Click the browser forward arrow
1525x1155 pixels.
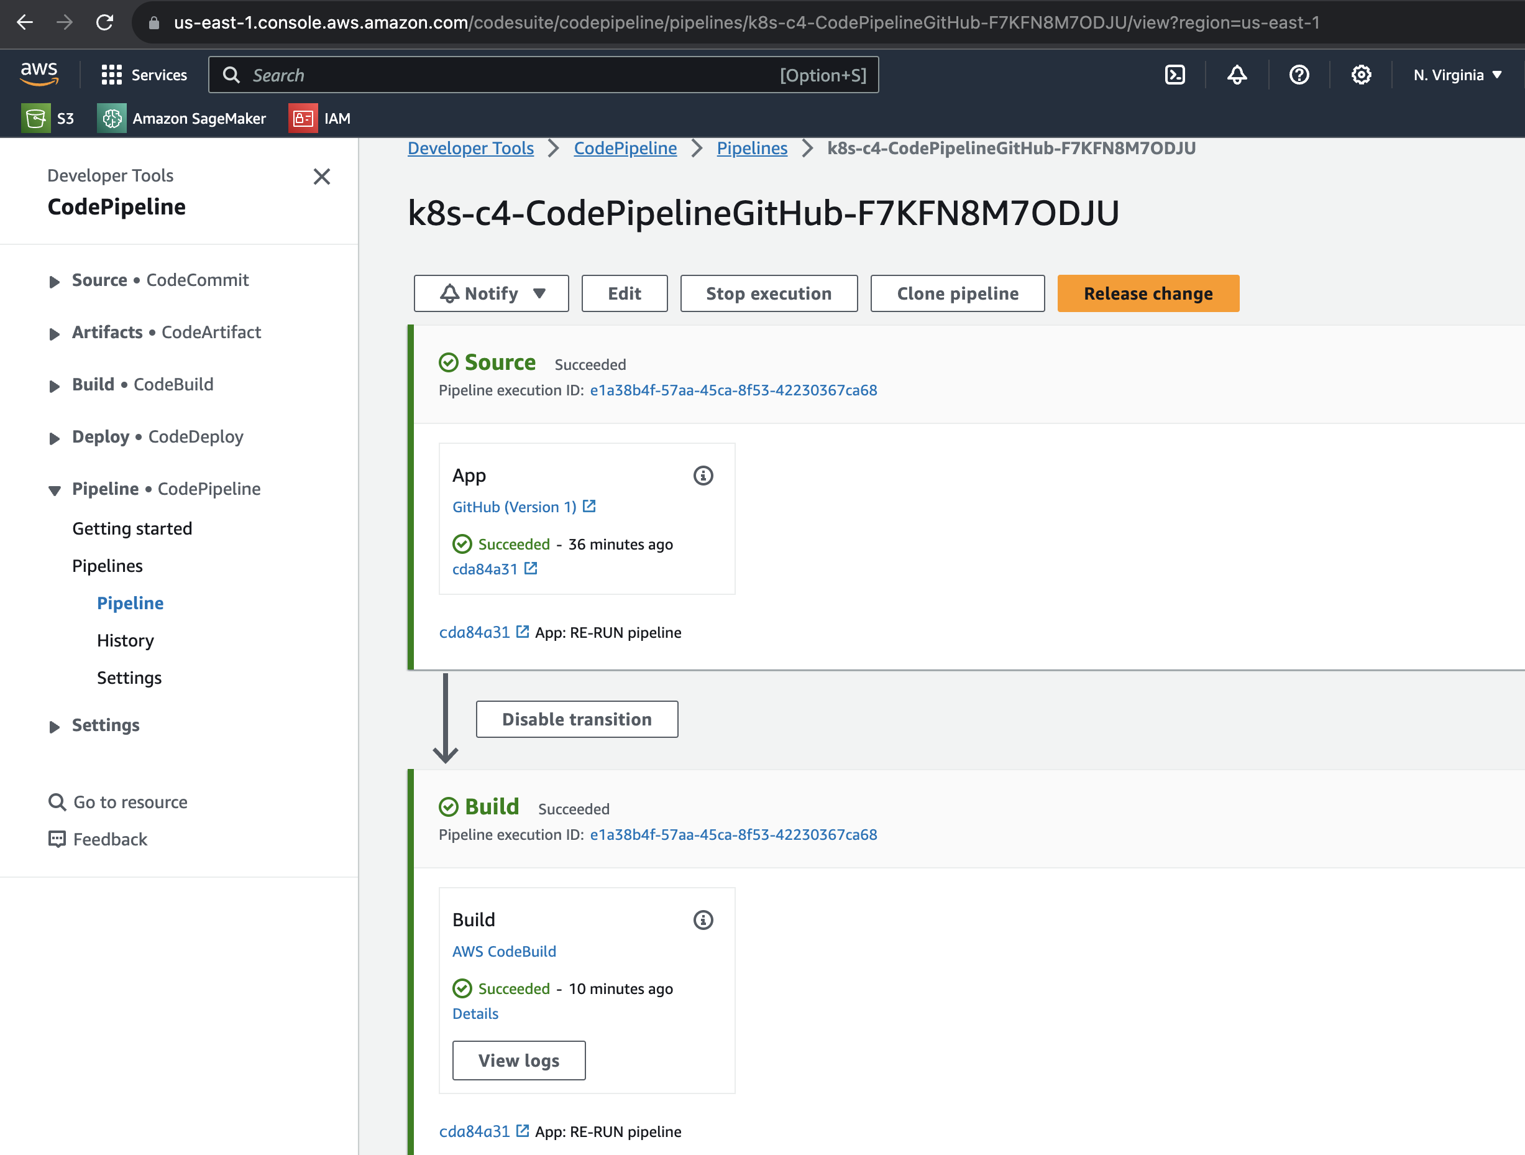coord(64,23)
